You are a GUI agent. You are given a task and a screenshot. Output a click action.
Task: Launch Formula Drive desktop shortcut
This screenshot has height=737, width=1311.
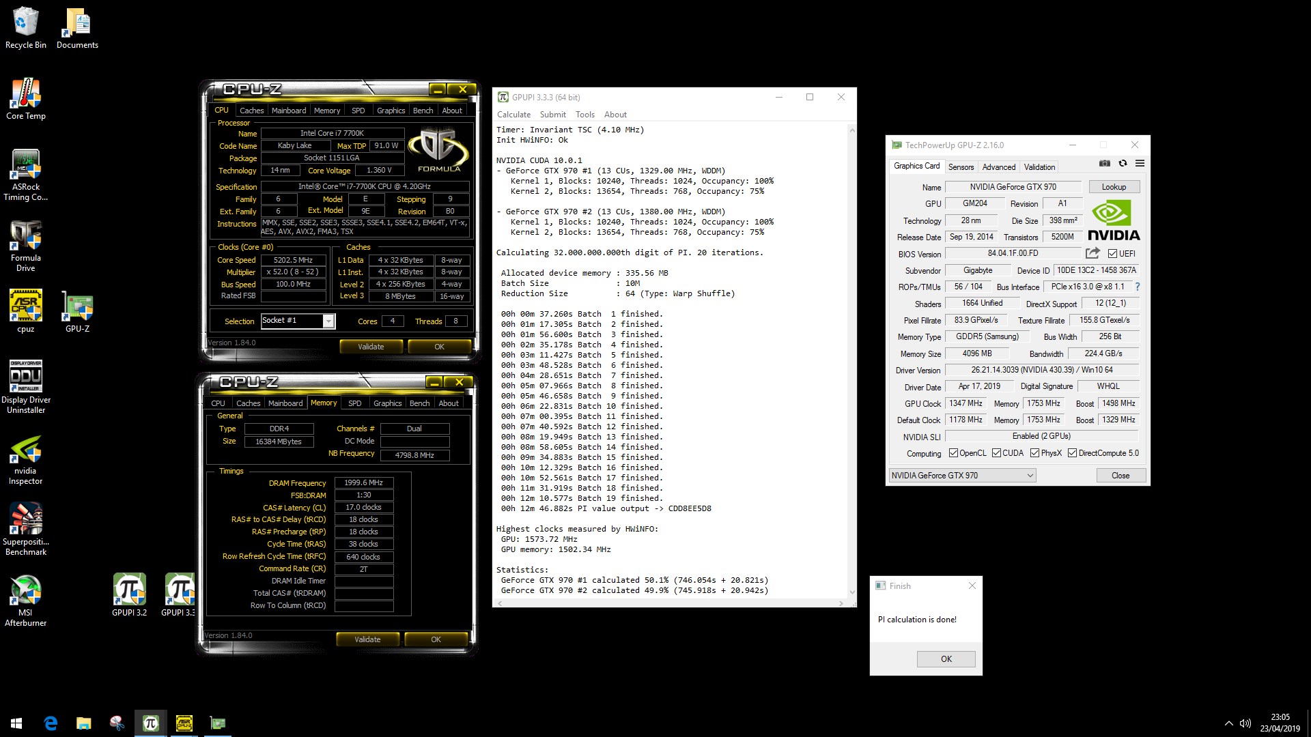26,246
